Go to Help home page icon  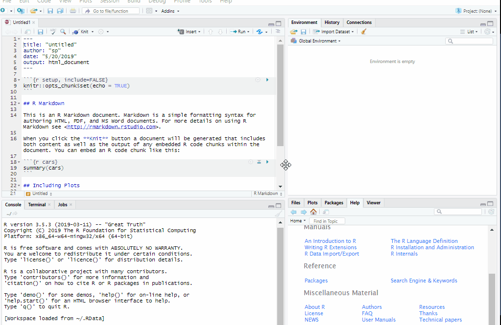[x=313, y=212]
